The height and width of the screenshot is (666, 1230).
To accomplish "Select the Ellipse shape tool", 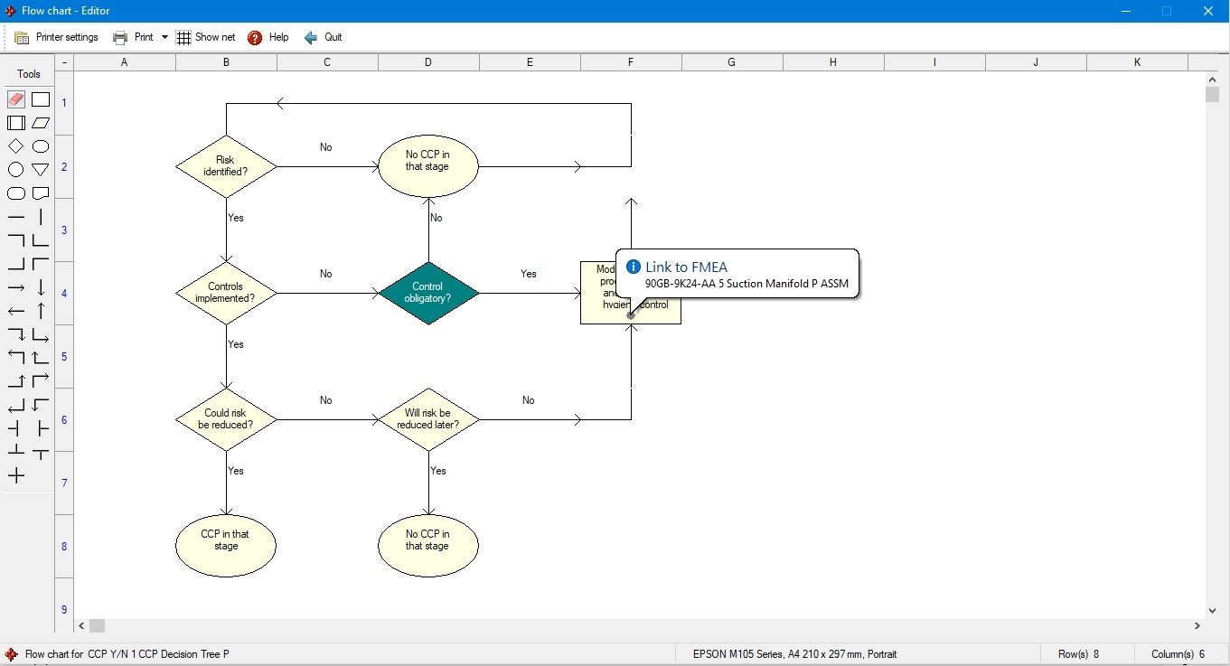I will tap(41, 146).
